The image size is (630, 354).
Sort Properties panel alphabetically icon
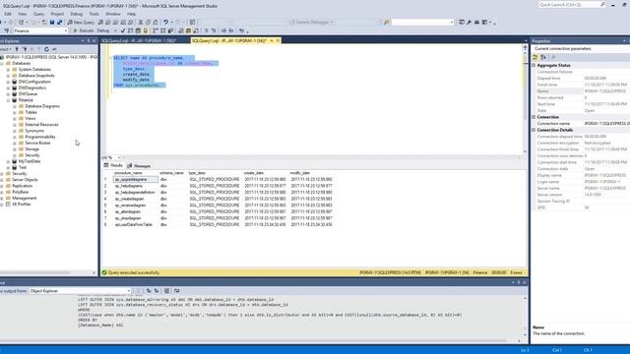click(x=543, y=57)
